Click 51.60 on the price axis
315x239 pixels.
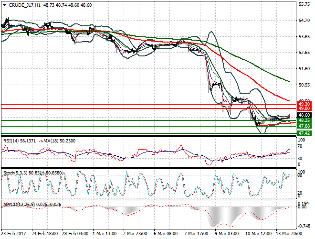pyautogui.click(x=304, y=69)
